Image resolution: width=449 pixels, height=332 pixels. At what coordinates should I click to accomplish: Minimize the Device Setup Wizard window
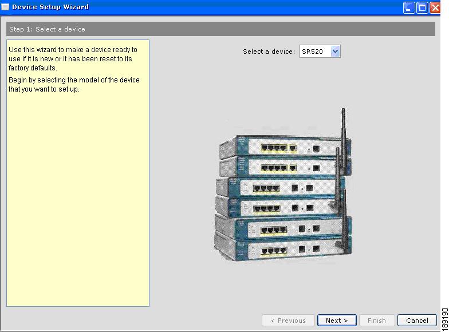[409, 7]
